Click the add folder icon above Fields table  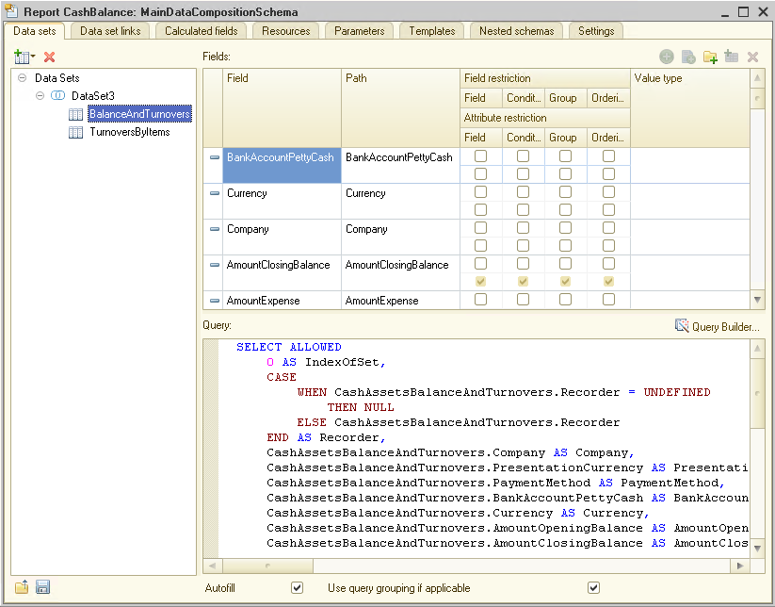[710, 57]
